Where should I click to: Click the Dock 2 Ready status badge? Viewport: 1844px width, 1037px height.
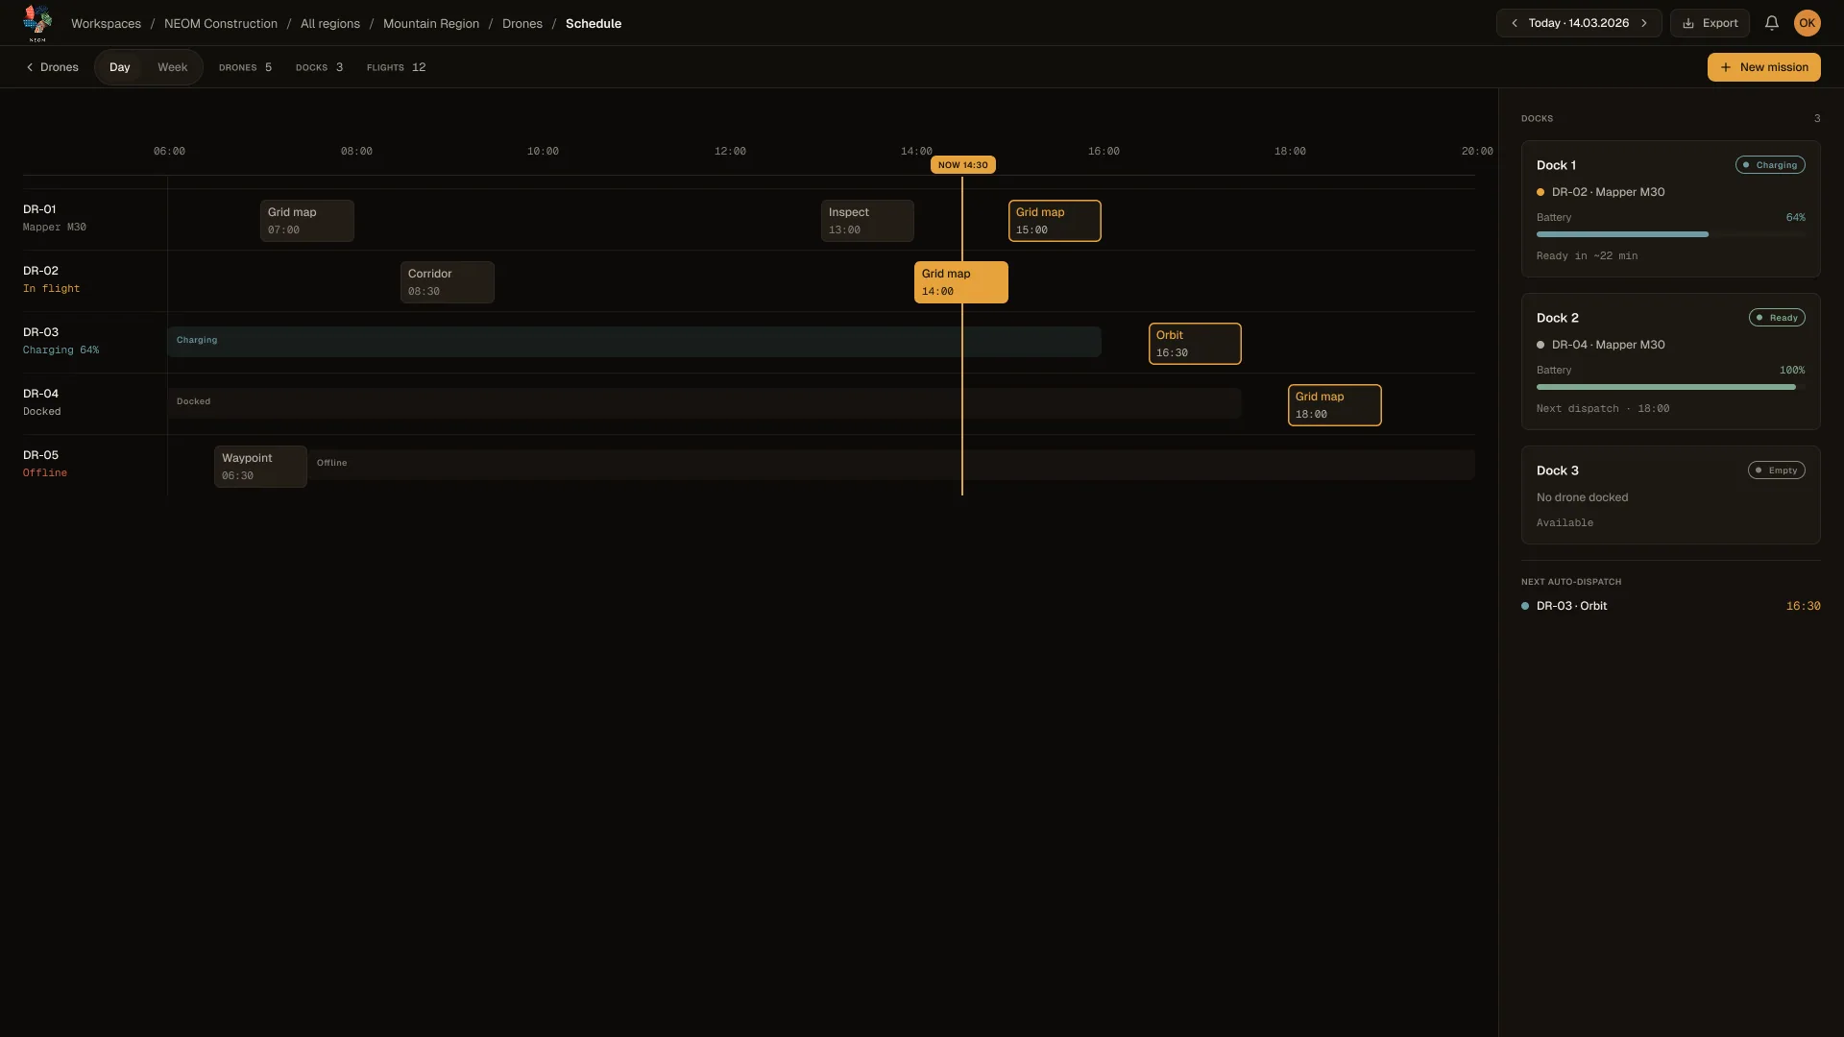coord(1777,318)
